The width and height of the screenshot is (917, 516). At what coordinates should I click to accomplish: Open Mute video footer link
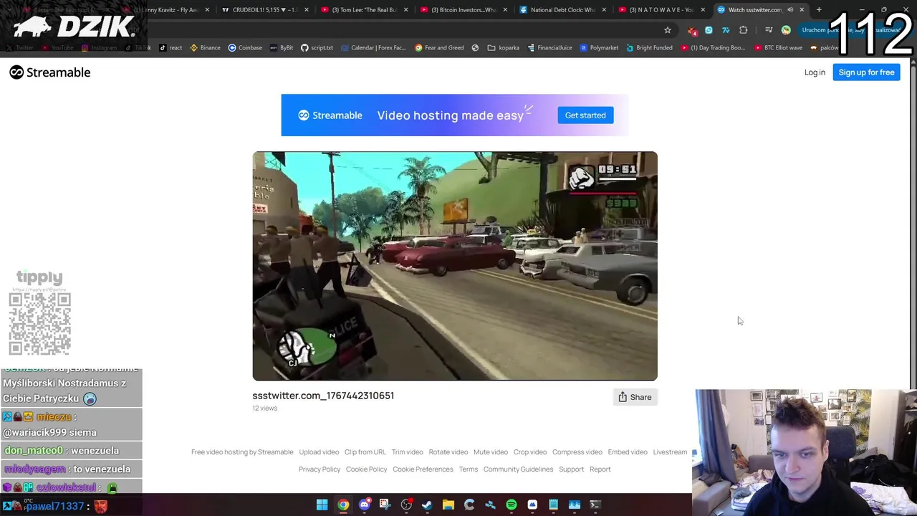(x=491, y=452)
